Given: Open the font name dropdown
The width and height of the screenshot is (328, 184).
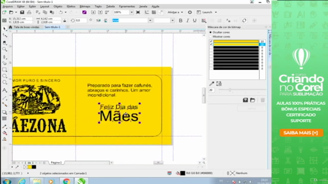Looking at the screenshot, I should pos(150,20).
